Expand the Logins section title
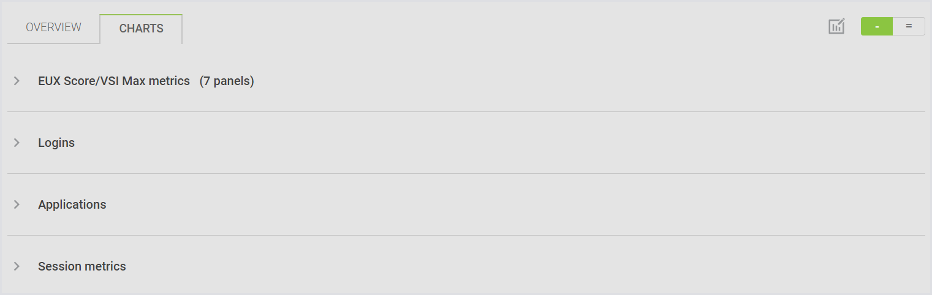This screenshot has width=932, height=295. point(56,143)
